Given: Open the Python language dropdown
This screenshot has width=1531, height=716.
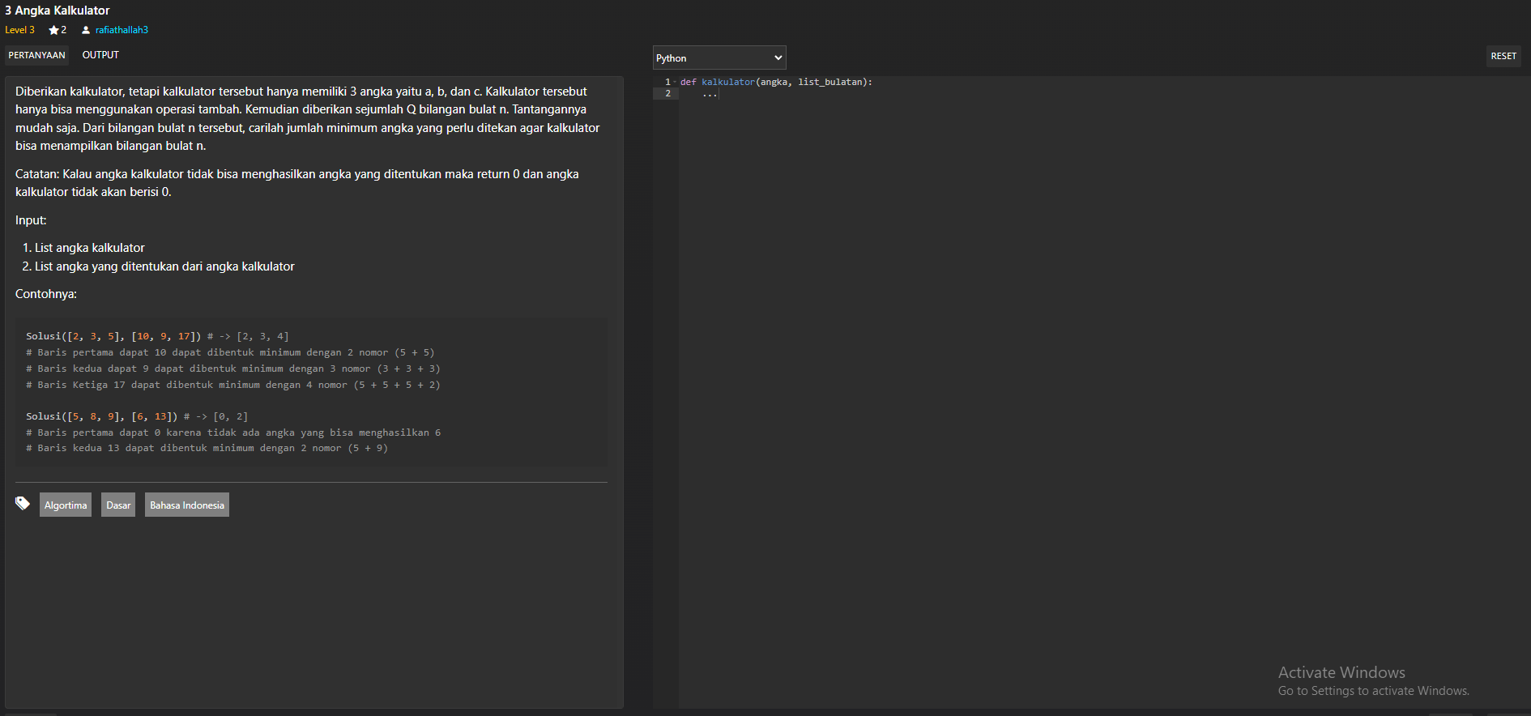Looking at the screenshot, I should [x=719, y=58].
